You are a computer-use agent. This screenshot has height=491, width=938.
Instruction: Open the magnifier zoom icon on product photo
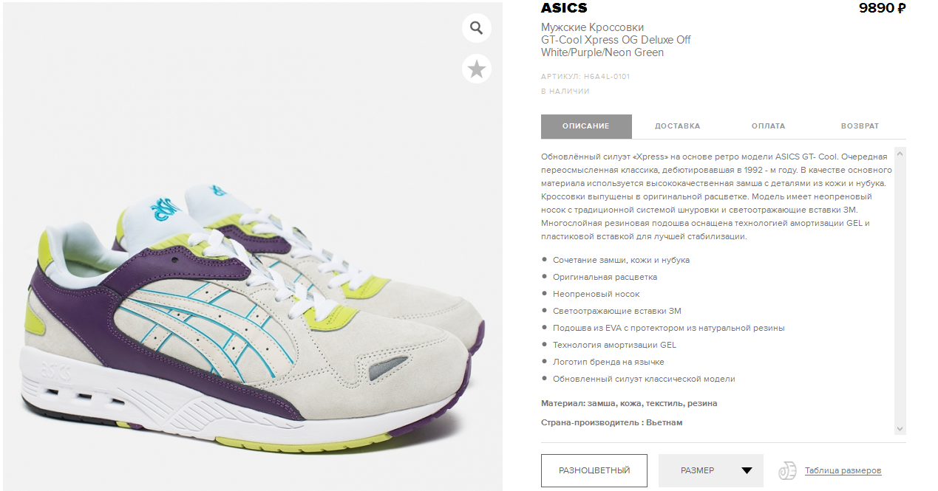coord(477,29)
